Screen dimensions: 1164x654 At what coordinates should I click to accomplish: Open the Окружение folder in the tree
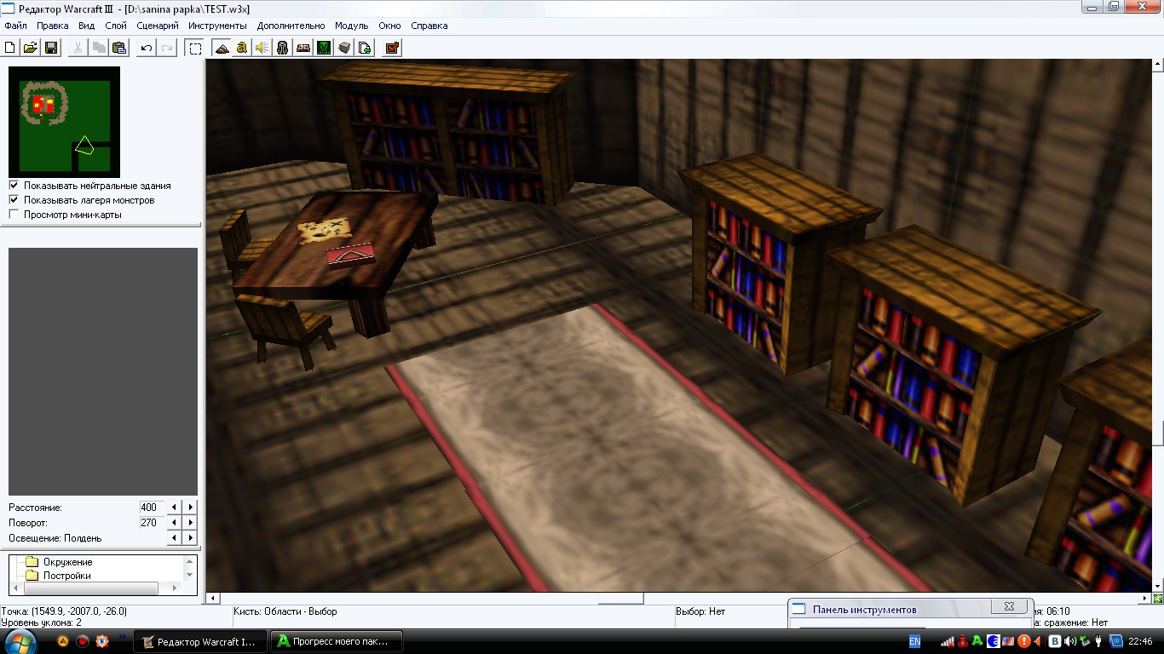58,562
